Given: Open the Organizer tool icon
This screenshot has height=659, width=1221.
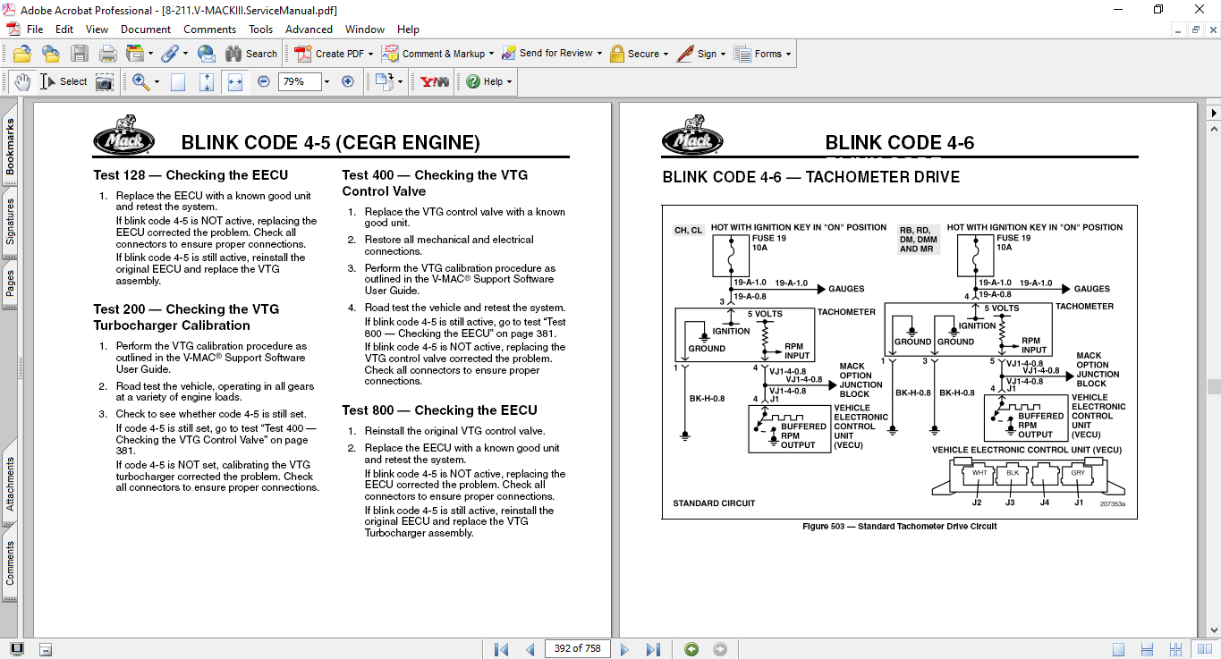Looking at the screenshot, I should (x=135, y=54).
